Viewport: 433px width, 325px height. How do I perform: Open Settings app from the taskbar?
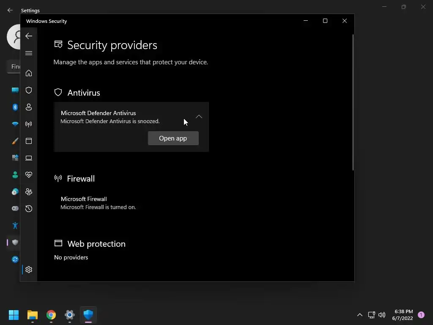(70, 315)
